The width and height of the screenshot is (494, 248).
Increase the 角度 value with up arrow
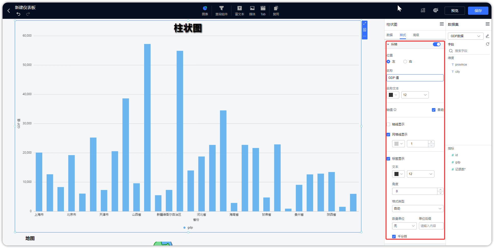pyautogui.click(x=440, y=189)
